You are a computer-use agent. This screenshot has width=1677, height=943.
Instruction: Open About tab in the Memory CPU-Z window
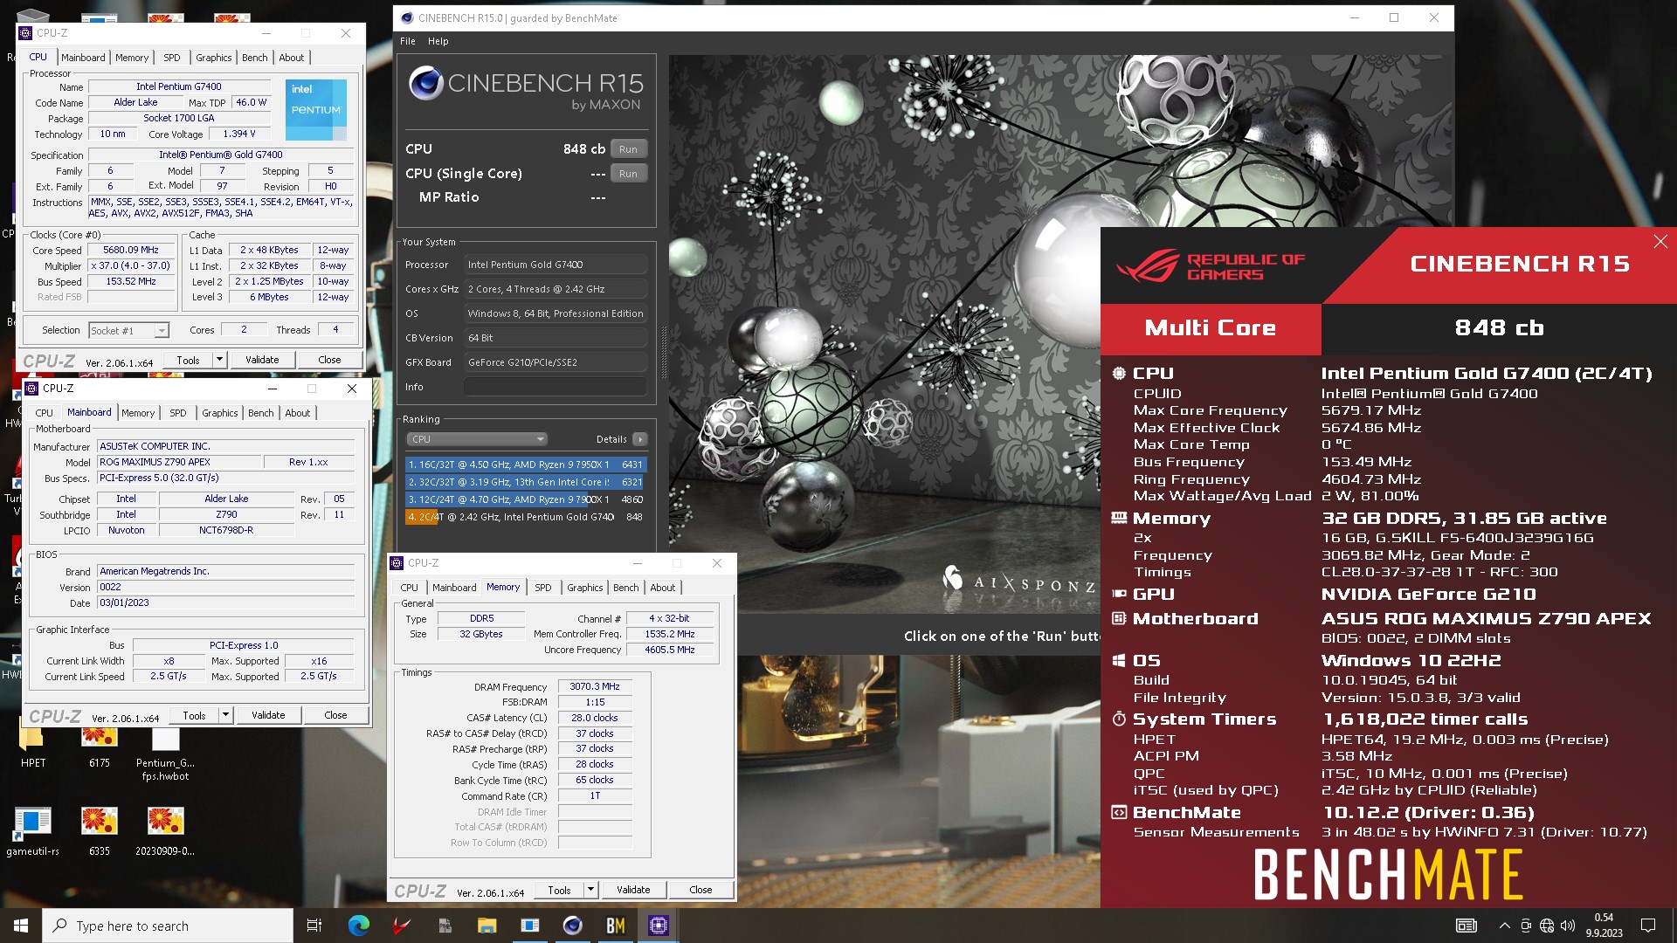662,588
